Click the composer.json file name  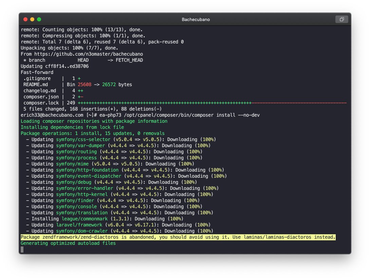coord(41,97)
